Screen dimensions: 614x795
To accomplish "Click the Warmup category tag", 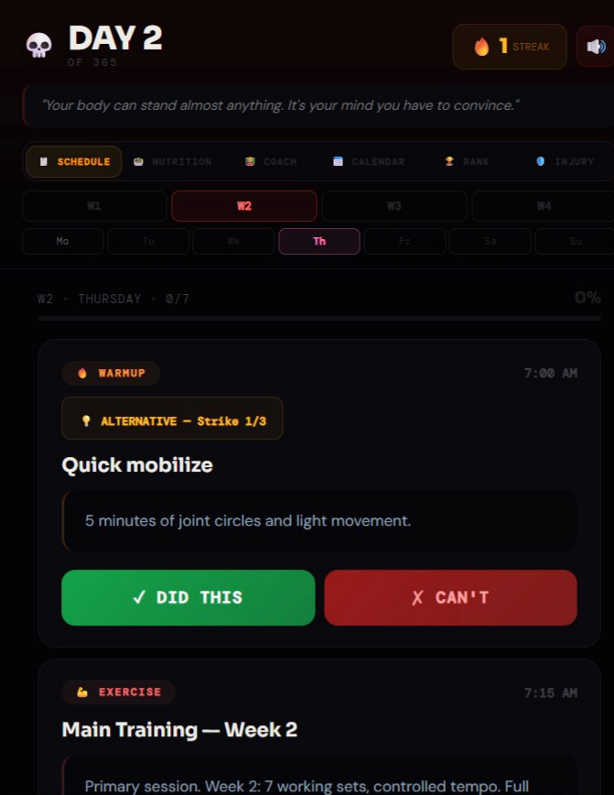I will tap(111, 373).
